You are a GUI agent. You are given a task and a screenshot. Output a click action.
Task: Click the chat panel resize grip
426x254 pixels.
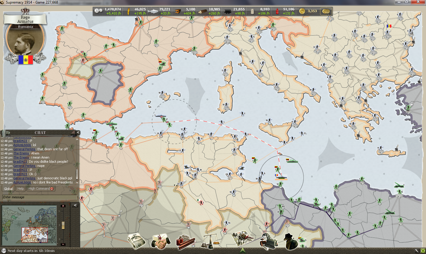coord(73,133)
